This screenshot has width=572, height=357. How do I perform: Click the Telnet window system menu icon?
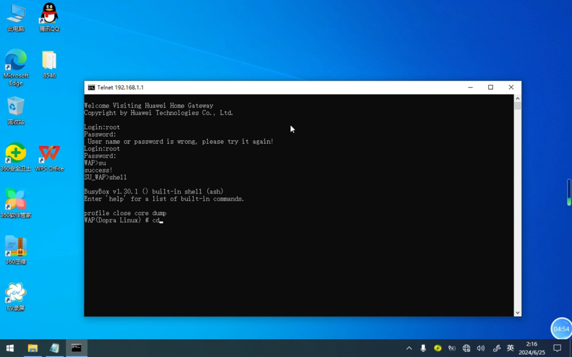(x=91, y=88)
